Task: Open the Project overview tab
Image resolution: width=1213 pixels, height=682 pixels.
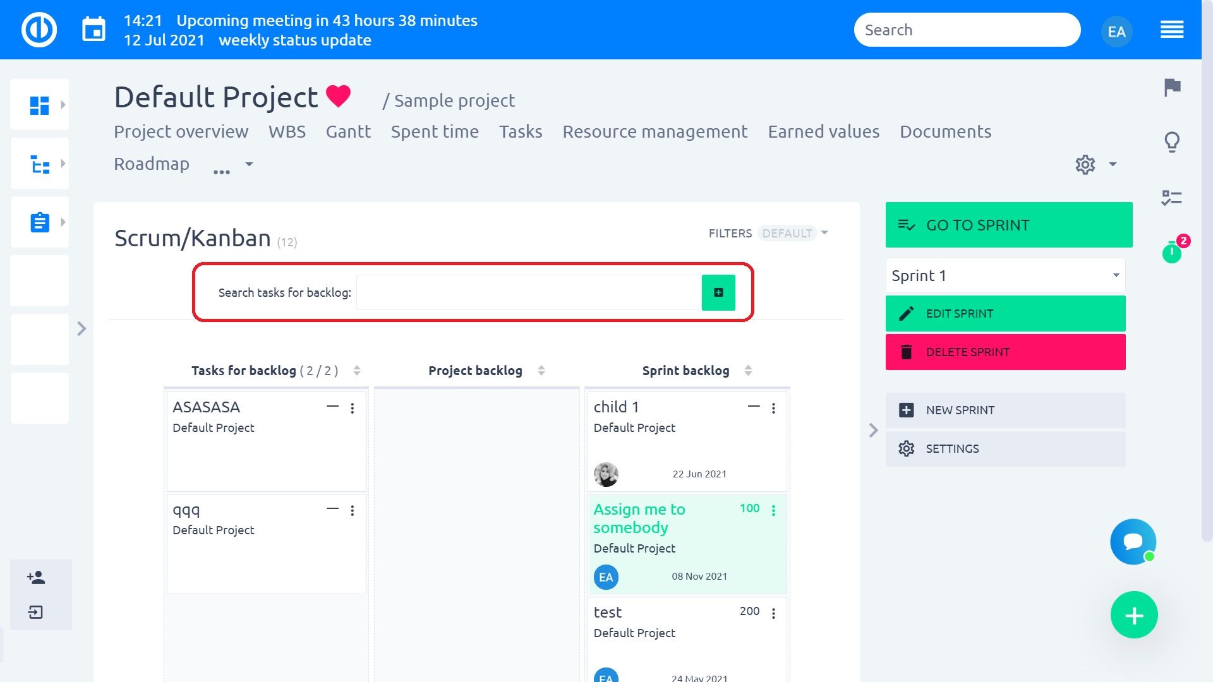Action: [181, 131]
